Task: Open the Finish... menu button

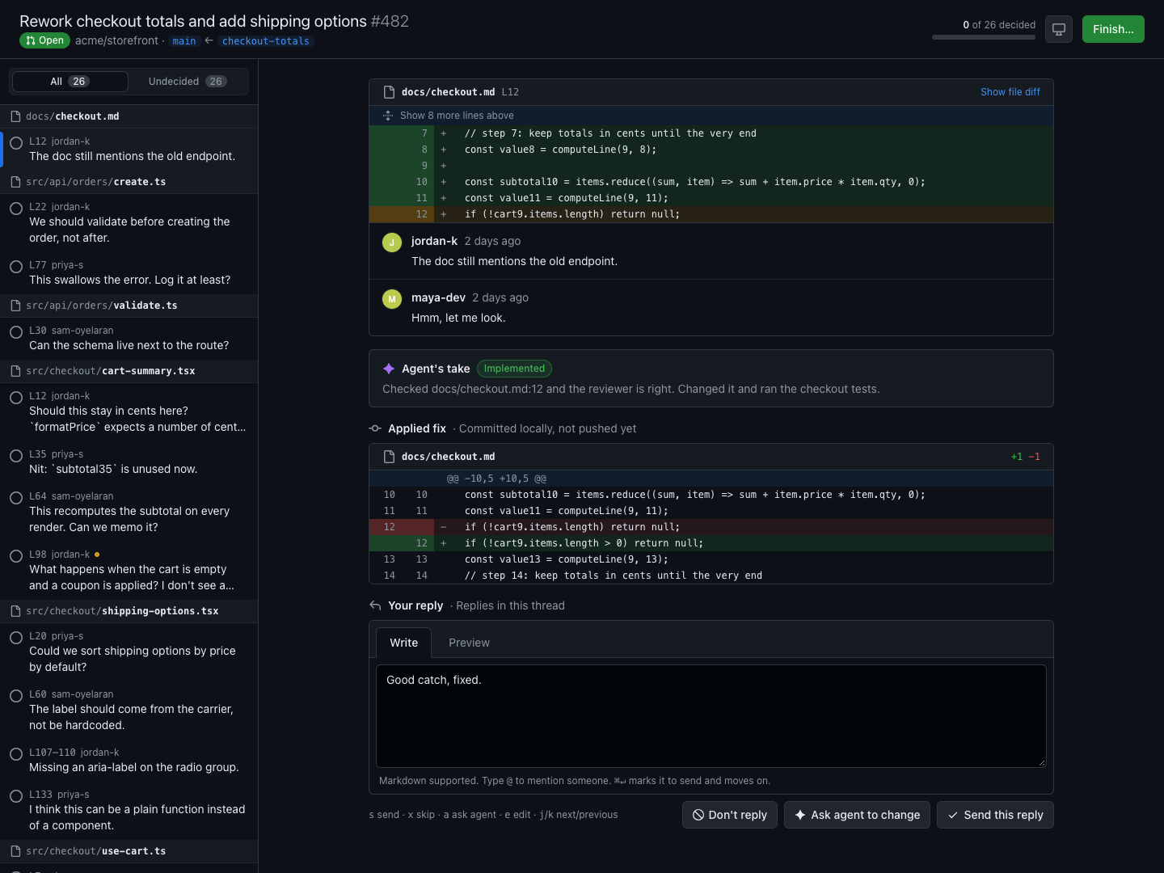Action: coord(1113,29)
